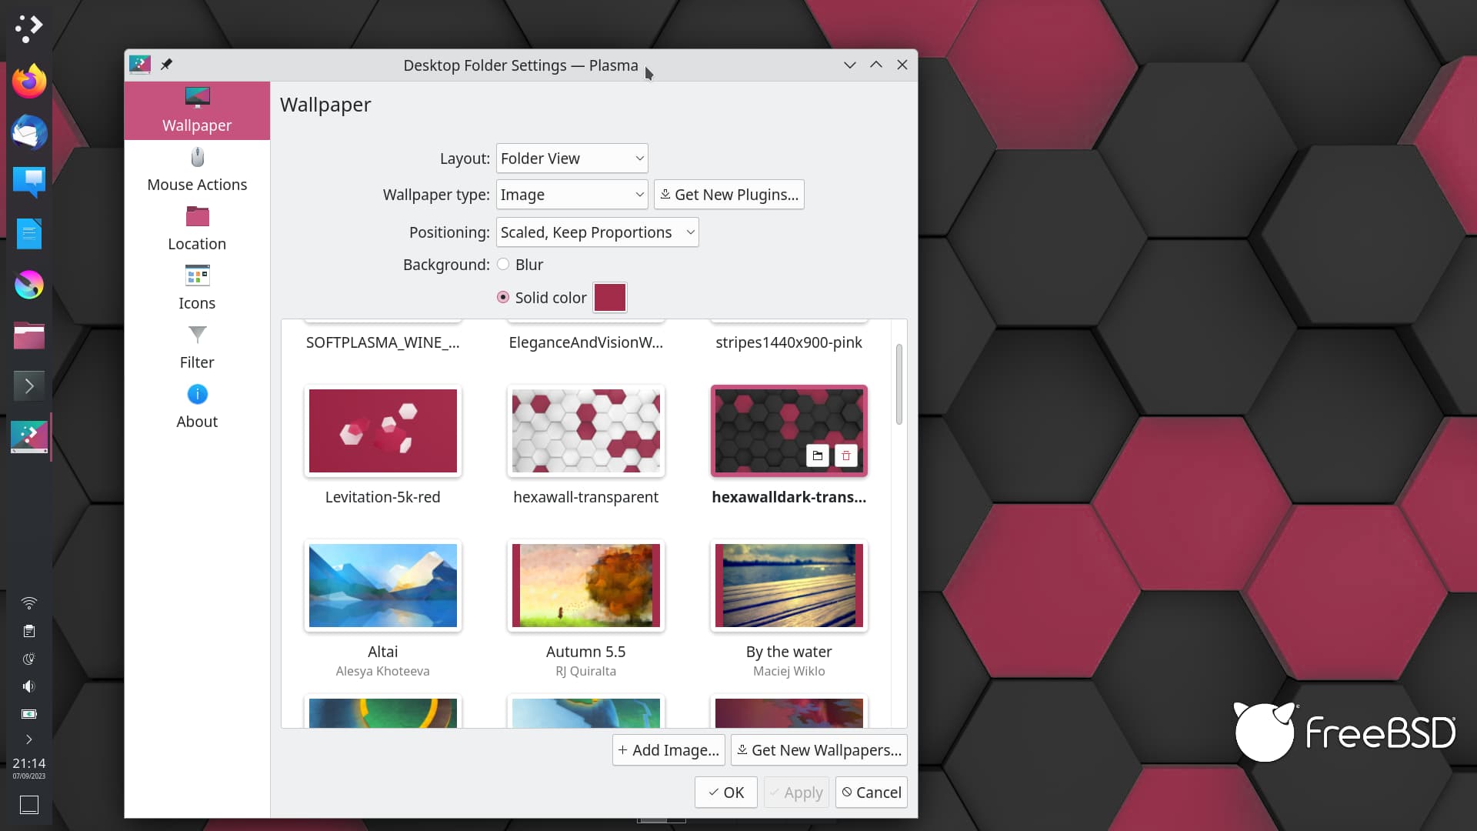Click the ElegantAndVisionW... wallpaper name
This screenshot has height=831, width=1477.
(x=586, y=342)
